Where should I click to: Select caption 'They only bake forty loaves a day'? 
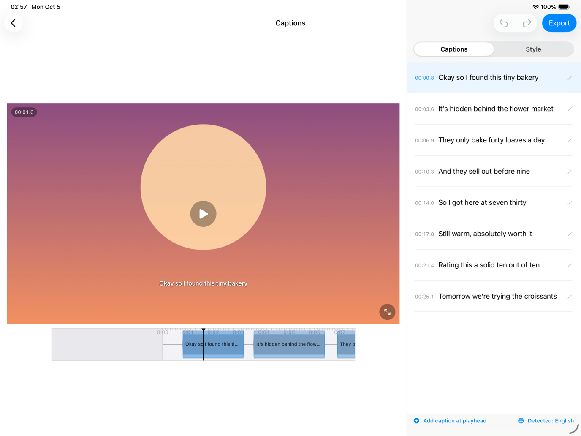[494, 140]
